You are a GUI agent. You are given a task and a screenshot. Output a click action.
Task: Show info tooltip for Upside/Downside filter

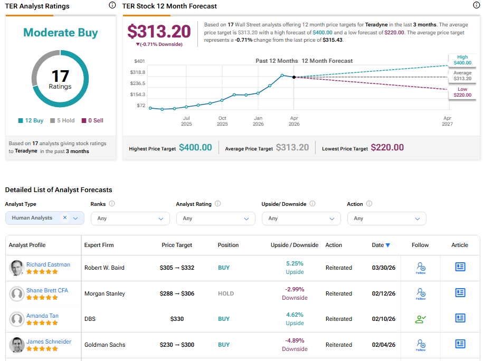(312, 204)
